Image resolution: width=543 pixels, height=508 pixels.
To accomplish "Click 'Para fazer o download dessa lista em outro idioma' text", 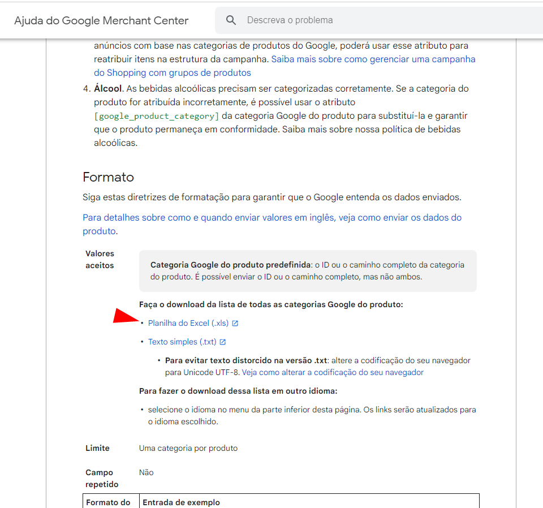I will (x=238, y=391).
